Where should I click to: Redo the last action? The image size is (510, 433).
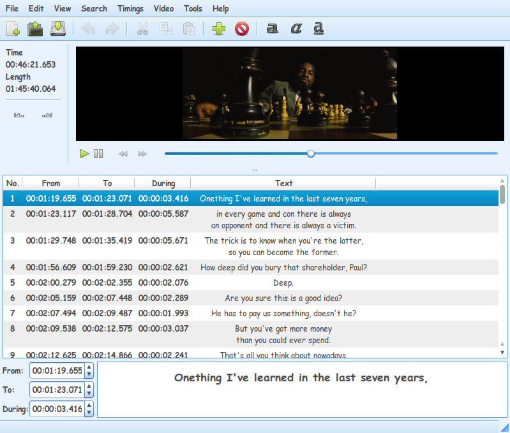tap(112, 29)
